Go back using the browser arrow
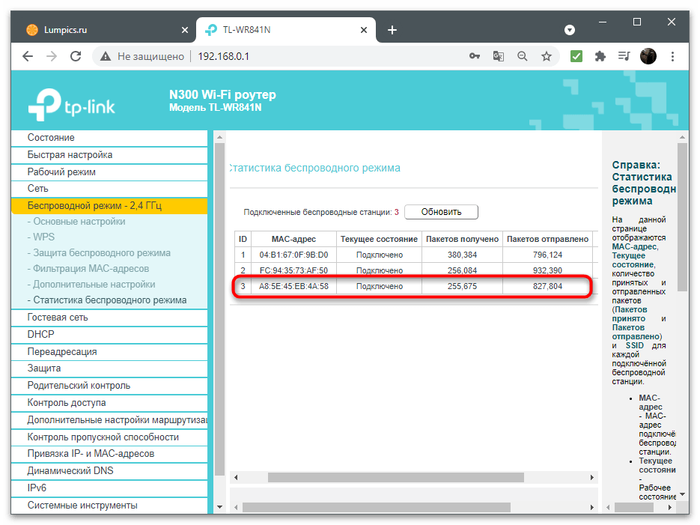The image size is (700, 525). 28,56
